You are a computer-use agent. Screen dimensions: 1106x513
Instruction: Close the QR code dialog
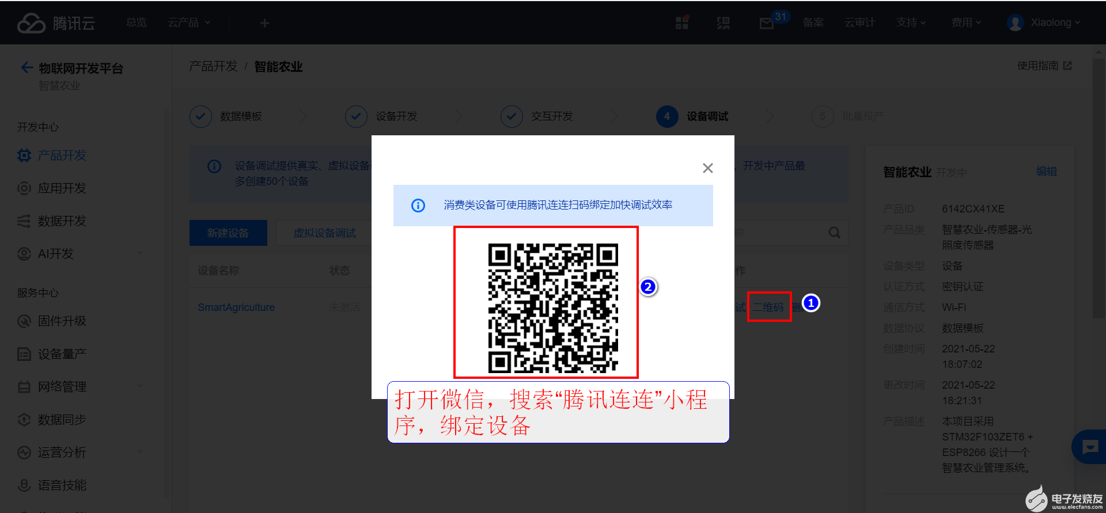(708, 168)
